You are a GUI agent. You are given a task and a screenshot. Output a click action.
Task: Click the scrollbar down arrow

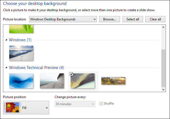[x=163, y=89]
